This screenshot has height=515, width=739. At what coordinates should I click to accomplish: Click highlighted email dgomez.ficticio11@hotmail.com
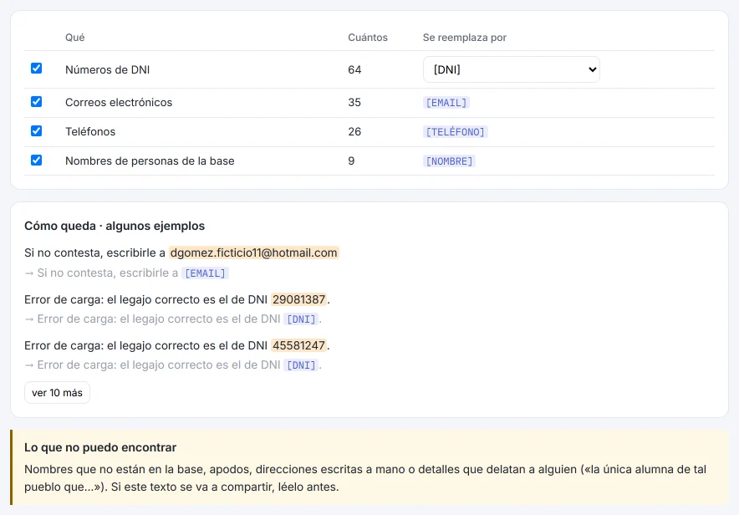[253, 253]
